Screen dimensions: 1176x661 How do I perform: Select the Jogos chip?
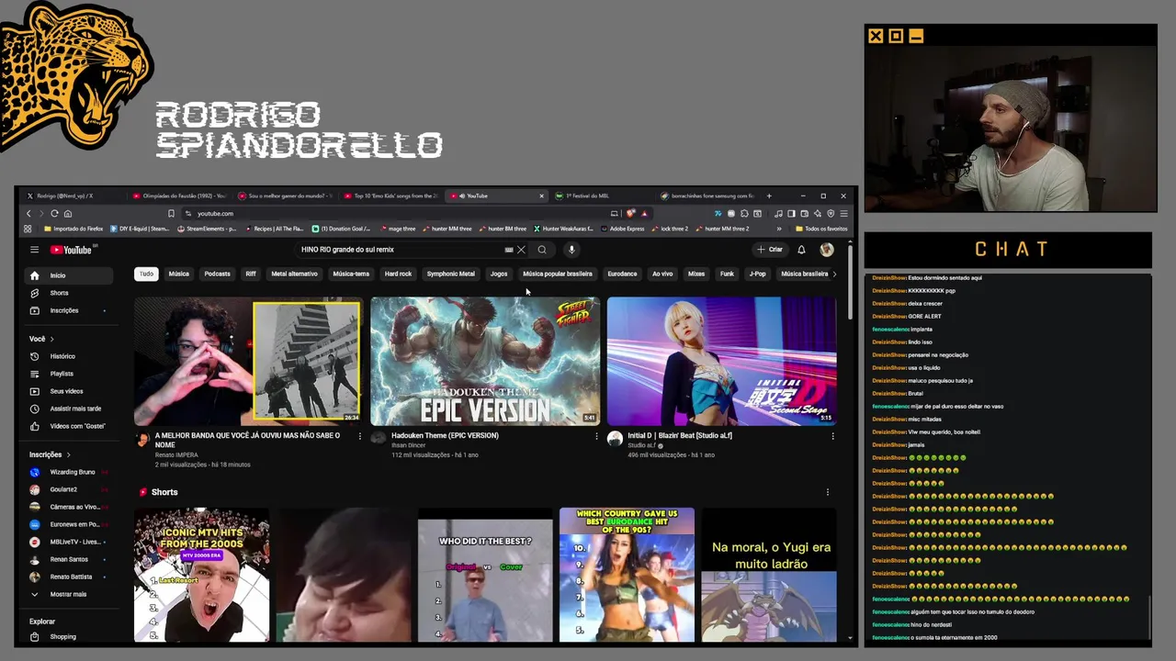click(x=499, y=274)
